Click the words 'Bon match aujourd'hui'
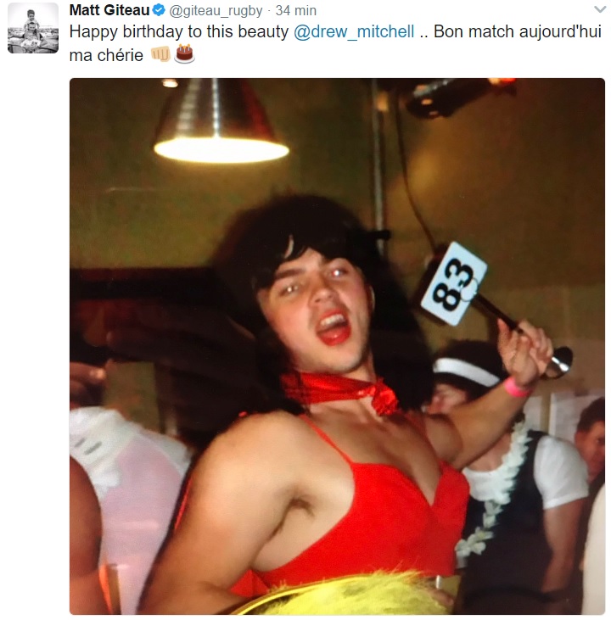 tap(518, 31)
